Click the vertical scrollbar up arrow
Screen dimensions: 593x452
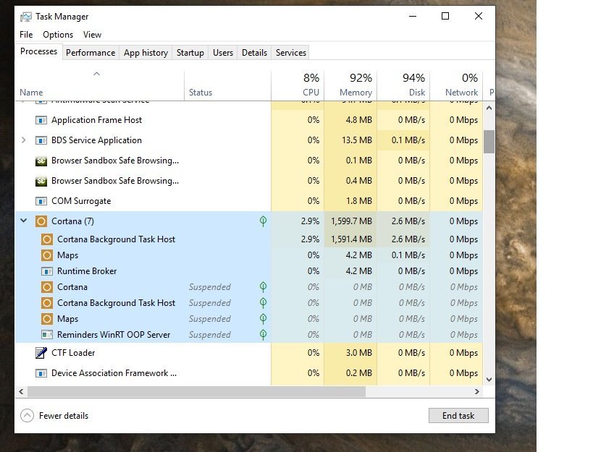click(489, 108)
